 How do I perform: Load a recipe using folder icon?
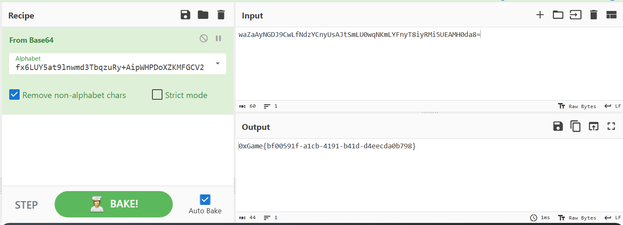tap(203, 15)
